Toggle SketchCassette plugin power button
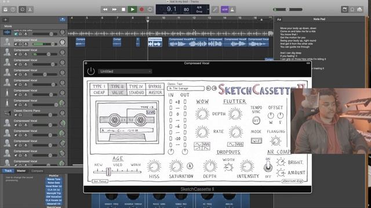The image size is (371, 208). pos(91,71)
